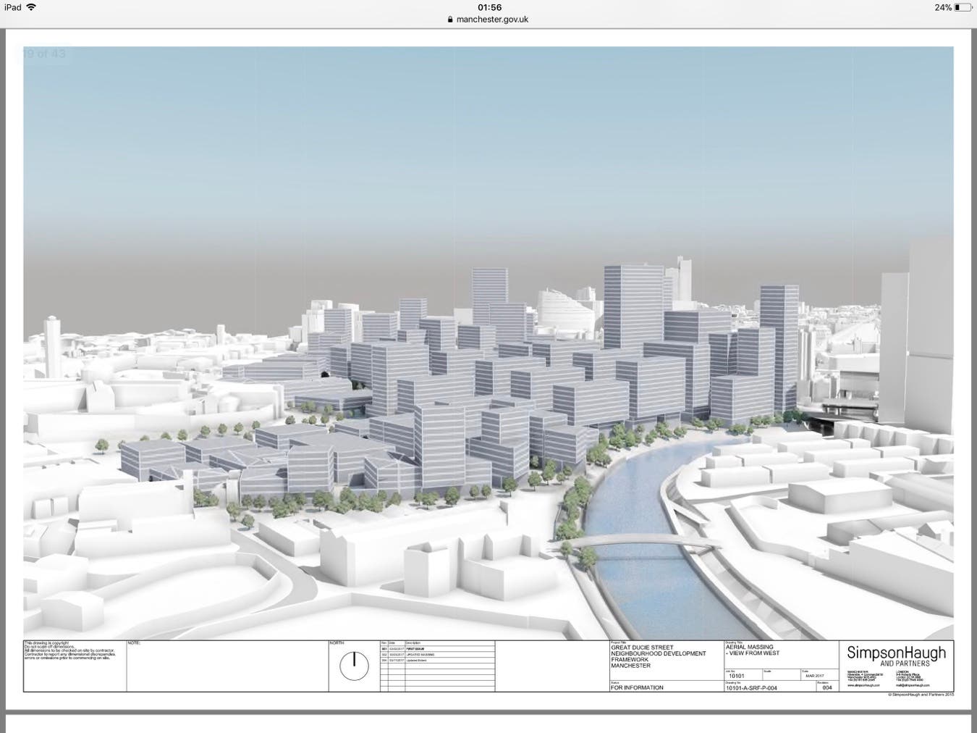Tap the 24% battery percentage text

pos(942,7)
